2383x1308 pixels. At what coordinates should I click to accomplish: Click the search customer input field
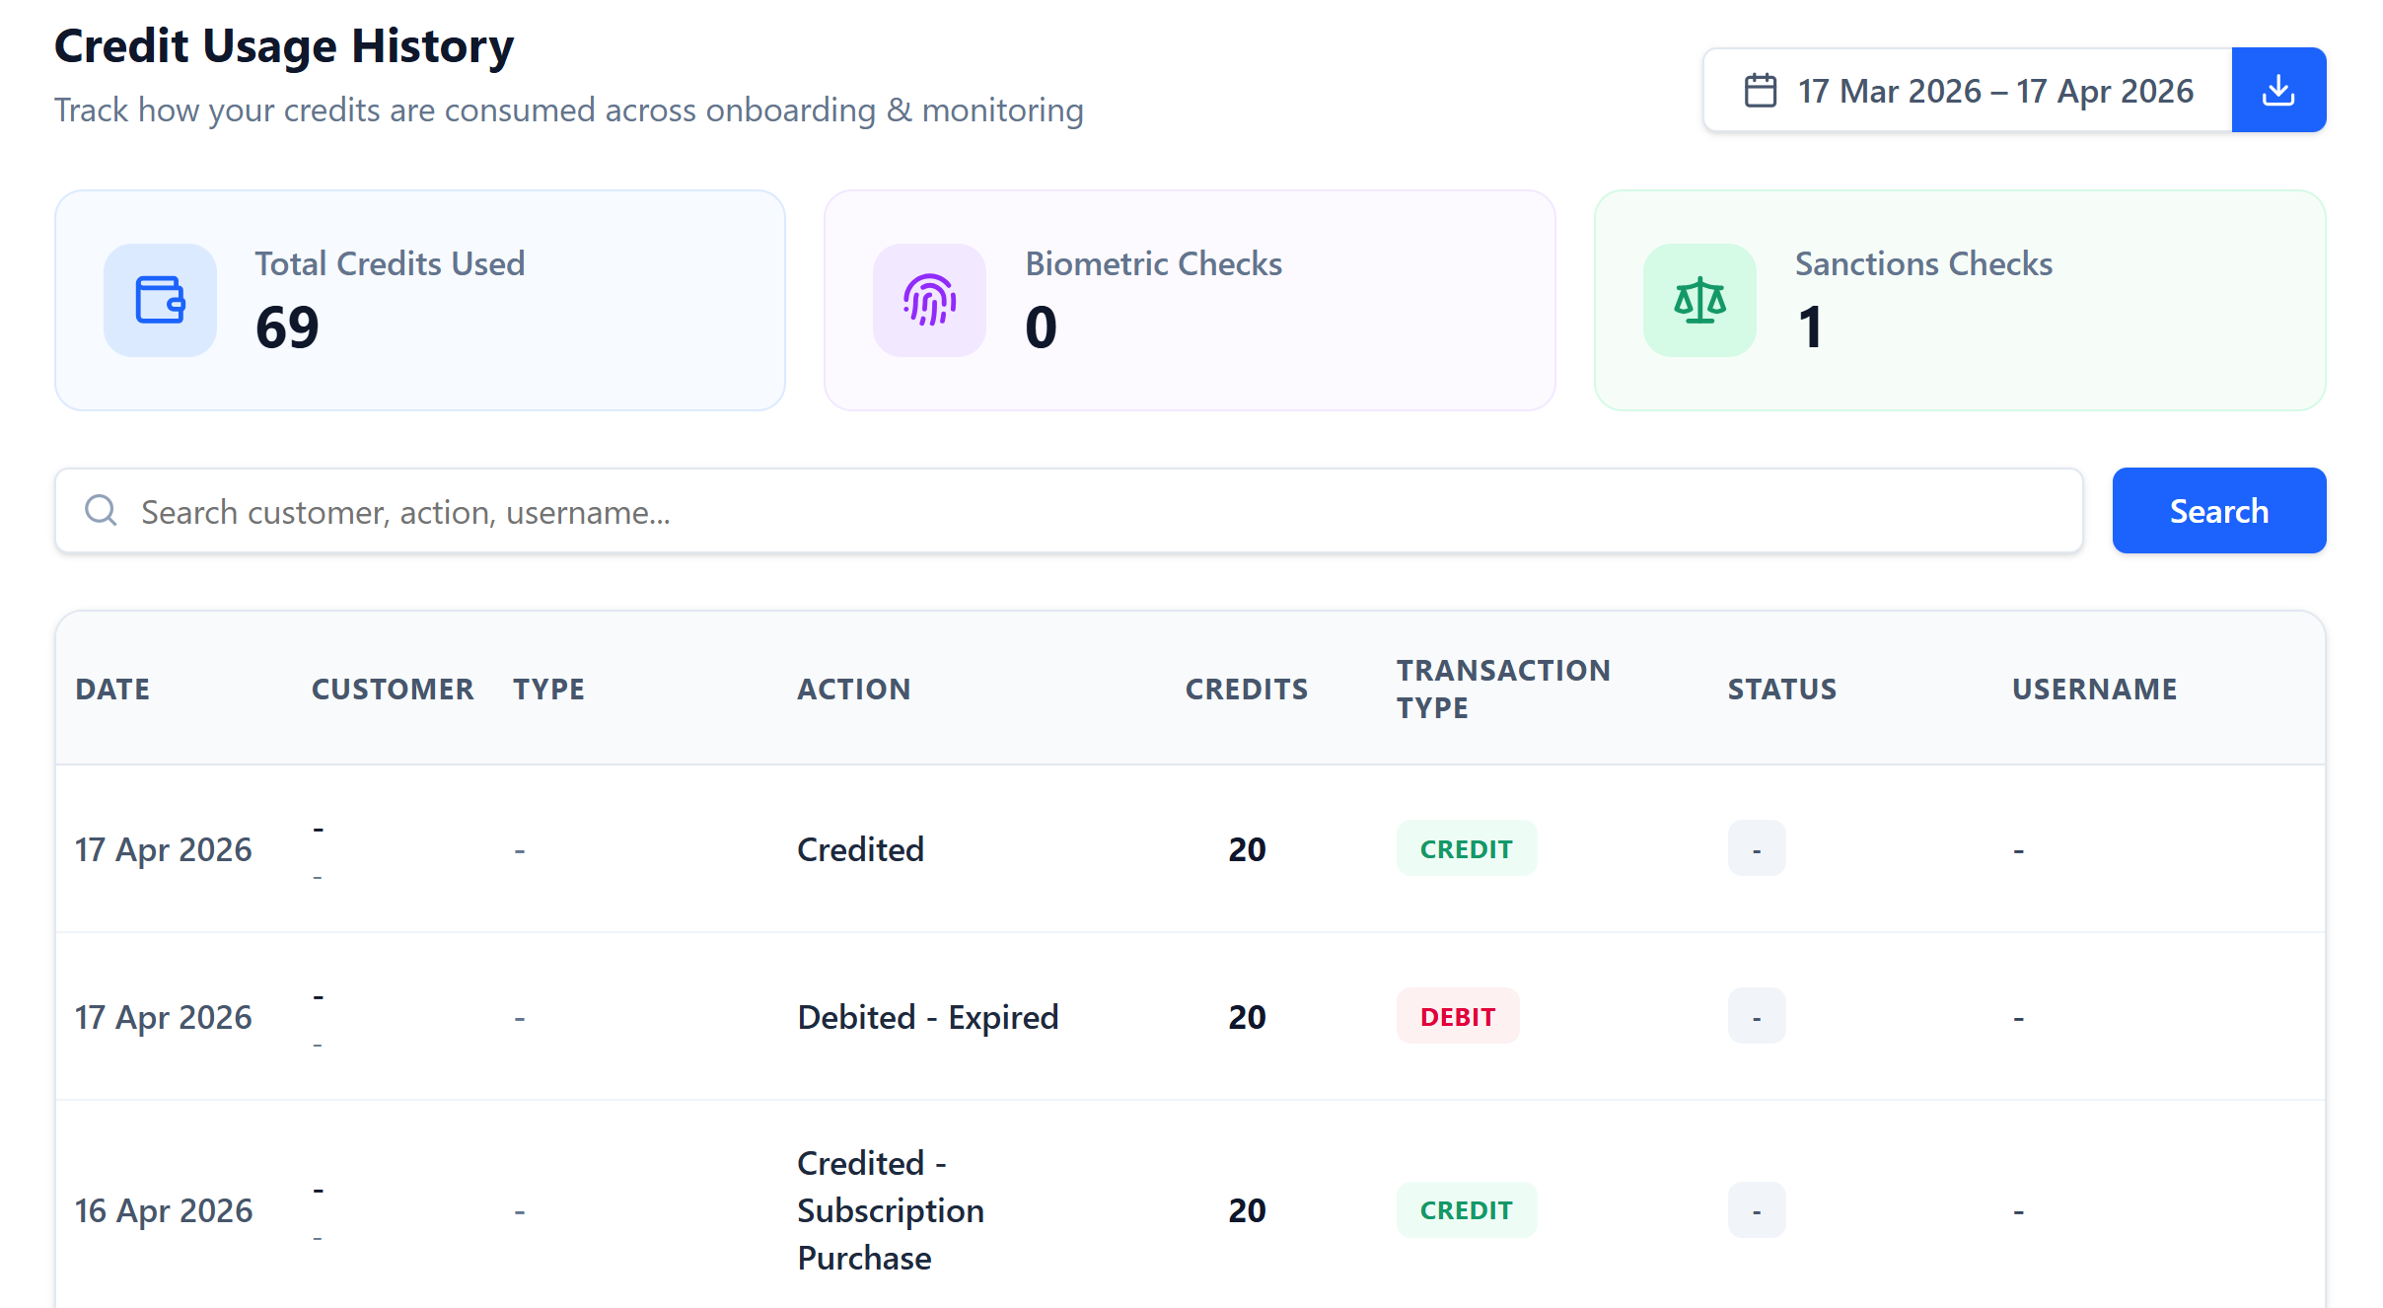[x=690, y=511]
